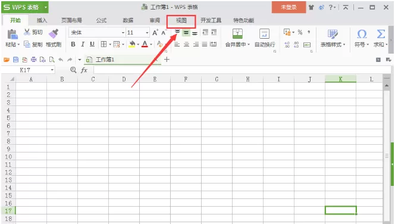Switch to the 插入 (Insert) tab
The height and width of the screenshot is (224, 395).
[x=42, y=20]
